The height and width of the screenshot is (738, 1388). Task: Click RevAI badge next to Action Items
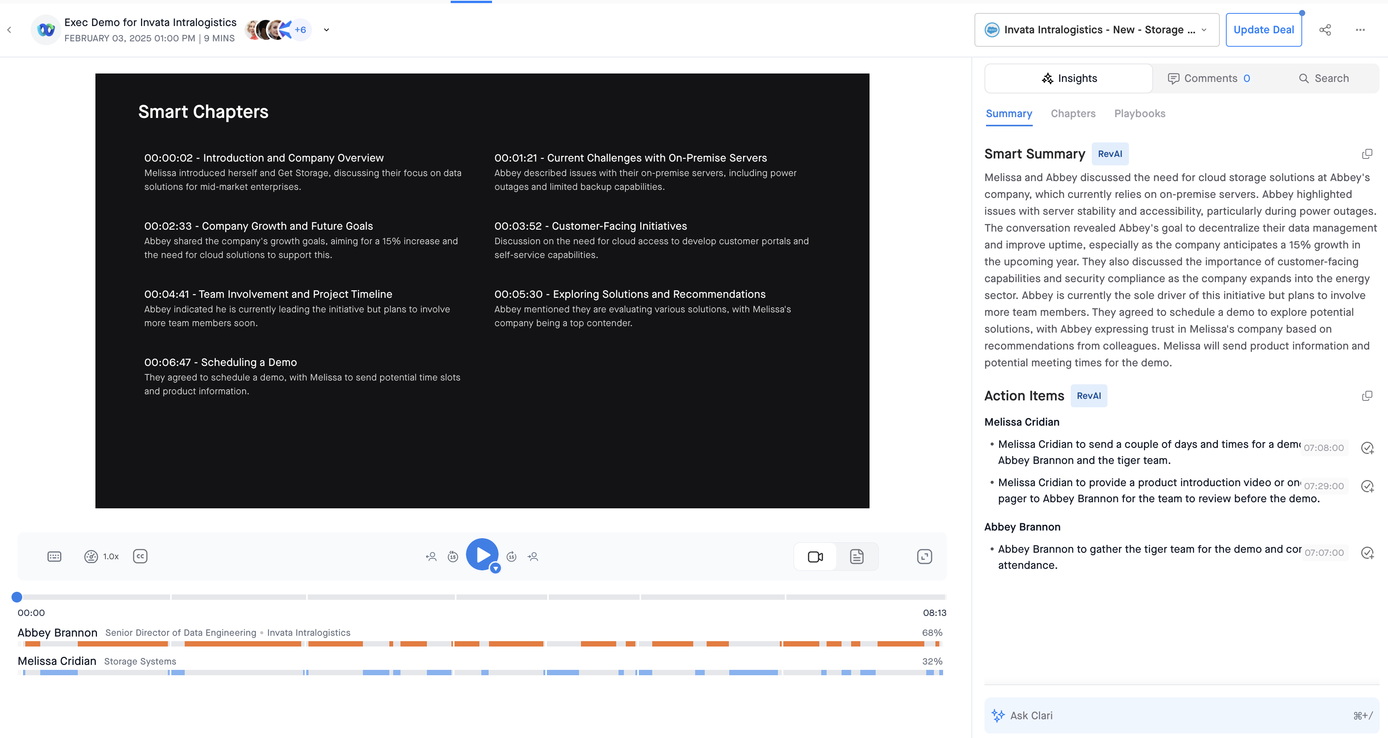tap(1088, 396)
